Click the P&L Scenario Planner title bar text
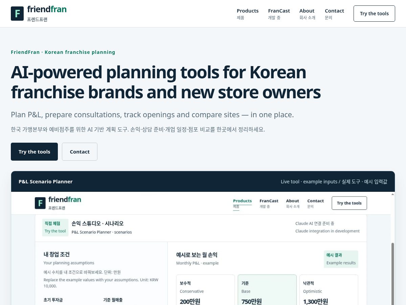The height and width of the screenshot is (305, 406). click(x=46, y=182)
